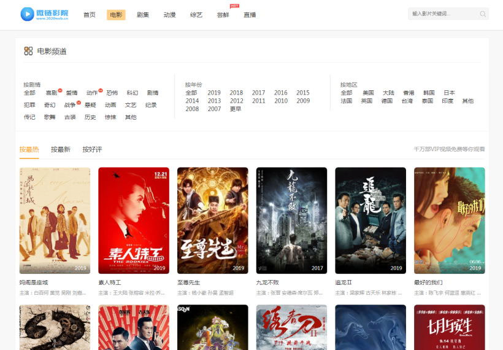Viewport: 503px width, 350px height.
Task: Click the 微链影院 logo icon
Action: pyautogui.click(x=27, y=14)
